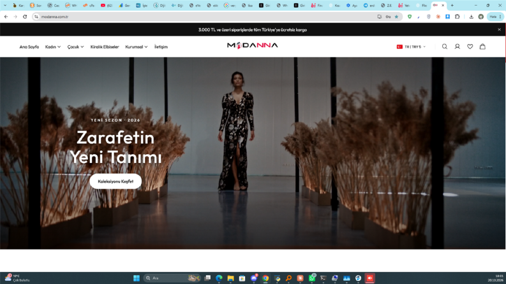Click the Zarafetin Yeni Tanımı headline
This screenshot has height=284, width=506.
(x=115, y=147)
